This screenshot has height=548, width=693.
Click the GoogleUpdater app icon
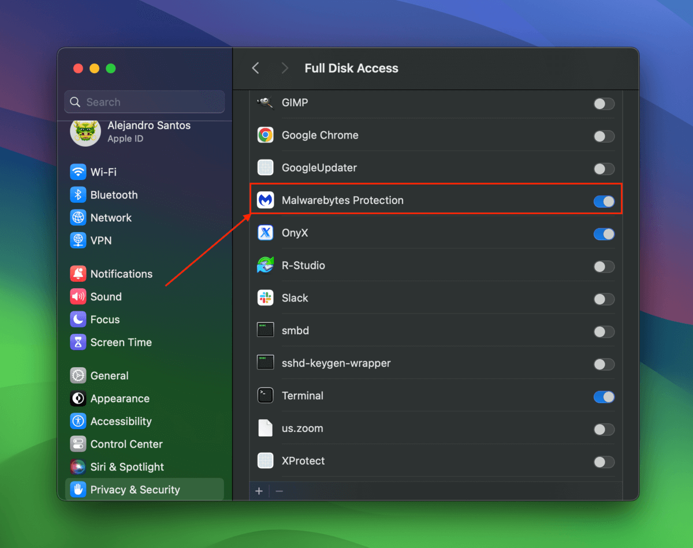point(265,168)
